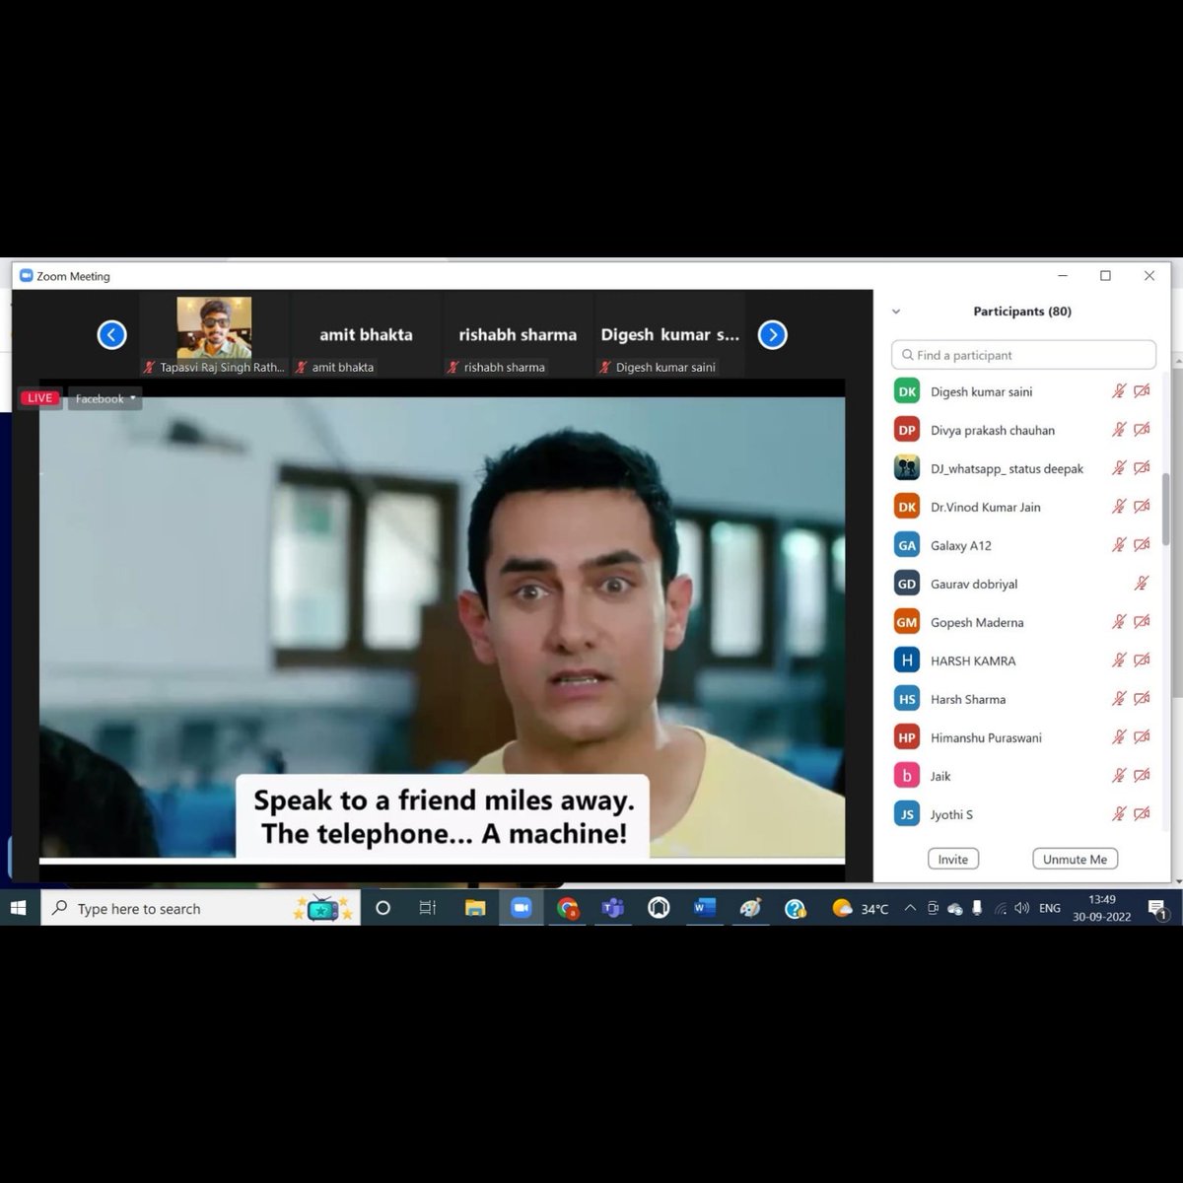Go to next gallery participants with right arrow
This screenshot has height=1183, width=1183.
tap(773, 335)
